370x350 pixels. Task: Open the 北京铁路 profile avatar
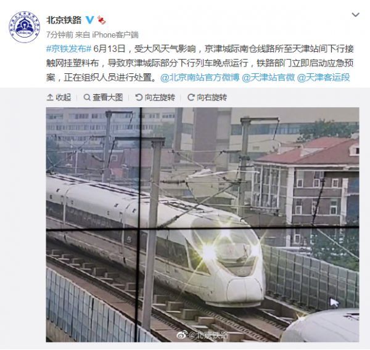point(24,27)
